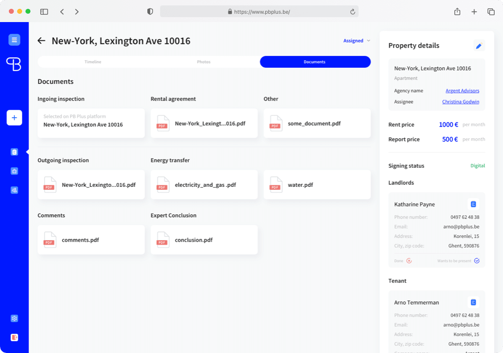
Task: Open the Christina Godwin assignee link
Action: click(x=460, y=101)
